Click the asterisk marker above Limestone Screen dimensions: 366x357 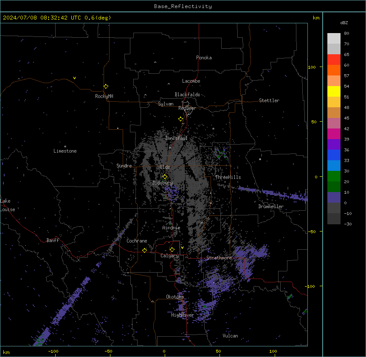[65, 147]
